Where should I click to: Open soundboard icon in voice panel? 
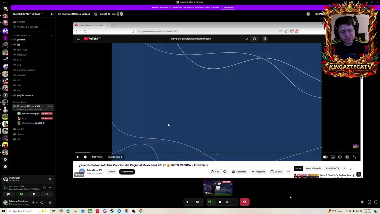pos(47,194)
